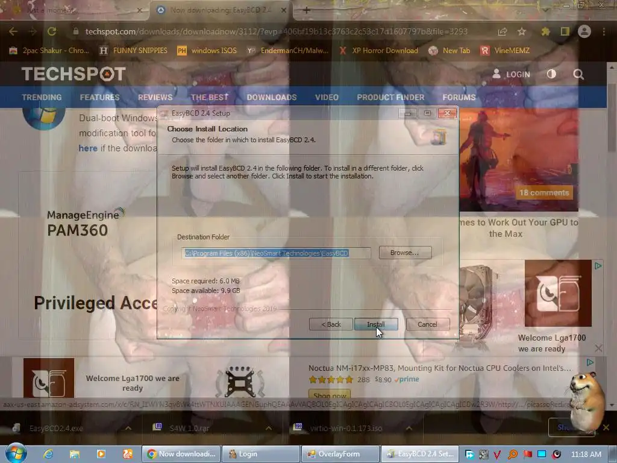This screenshot has width=617, height=463.
Task: Open the New Tab bookmark
Action: pyautogui.click(x=449, y=51)
